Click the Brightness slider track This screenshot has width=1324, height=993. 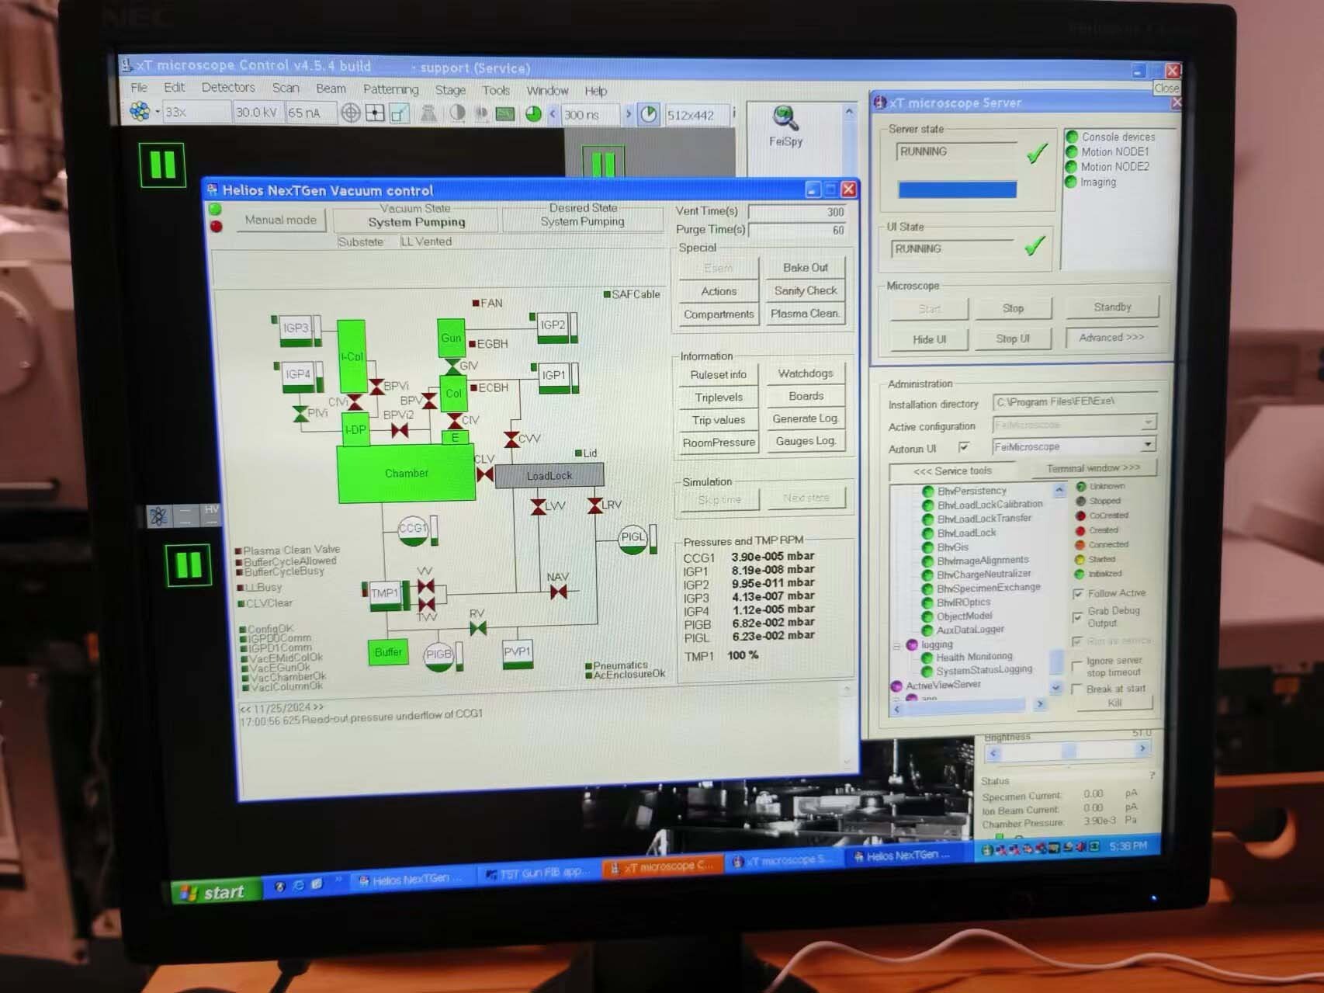1068,751
